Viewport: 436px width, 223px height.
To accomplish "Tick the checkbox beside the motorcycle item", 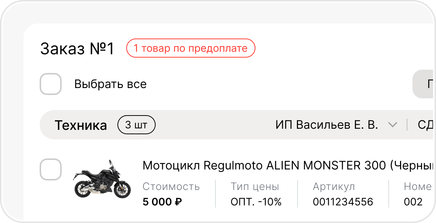I will 50,169.
